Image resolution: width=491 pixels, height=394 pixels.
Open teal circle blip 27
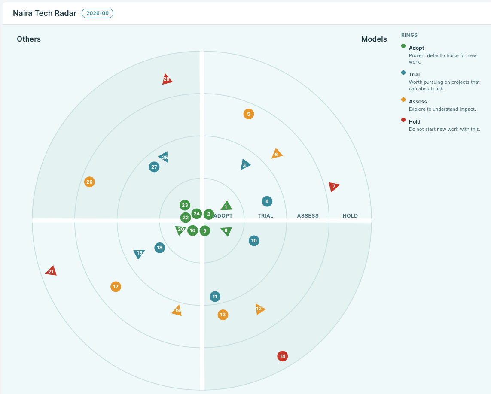pyautogui.click(x=154, y=167)
